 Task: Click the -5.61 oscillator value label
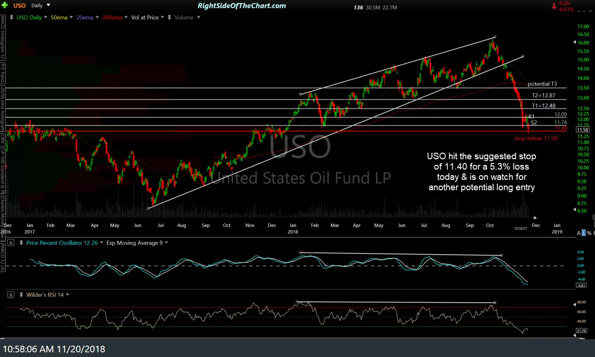(582, 286)
